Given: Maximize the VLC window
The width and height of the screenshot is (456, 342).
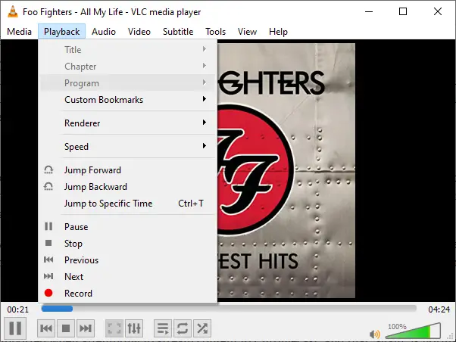Looking at the screenshot, I should pyautogui.click(x=403, y=11).
